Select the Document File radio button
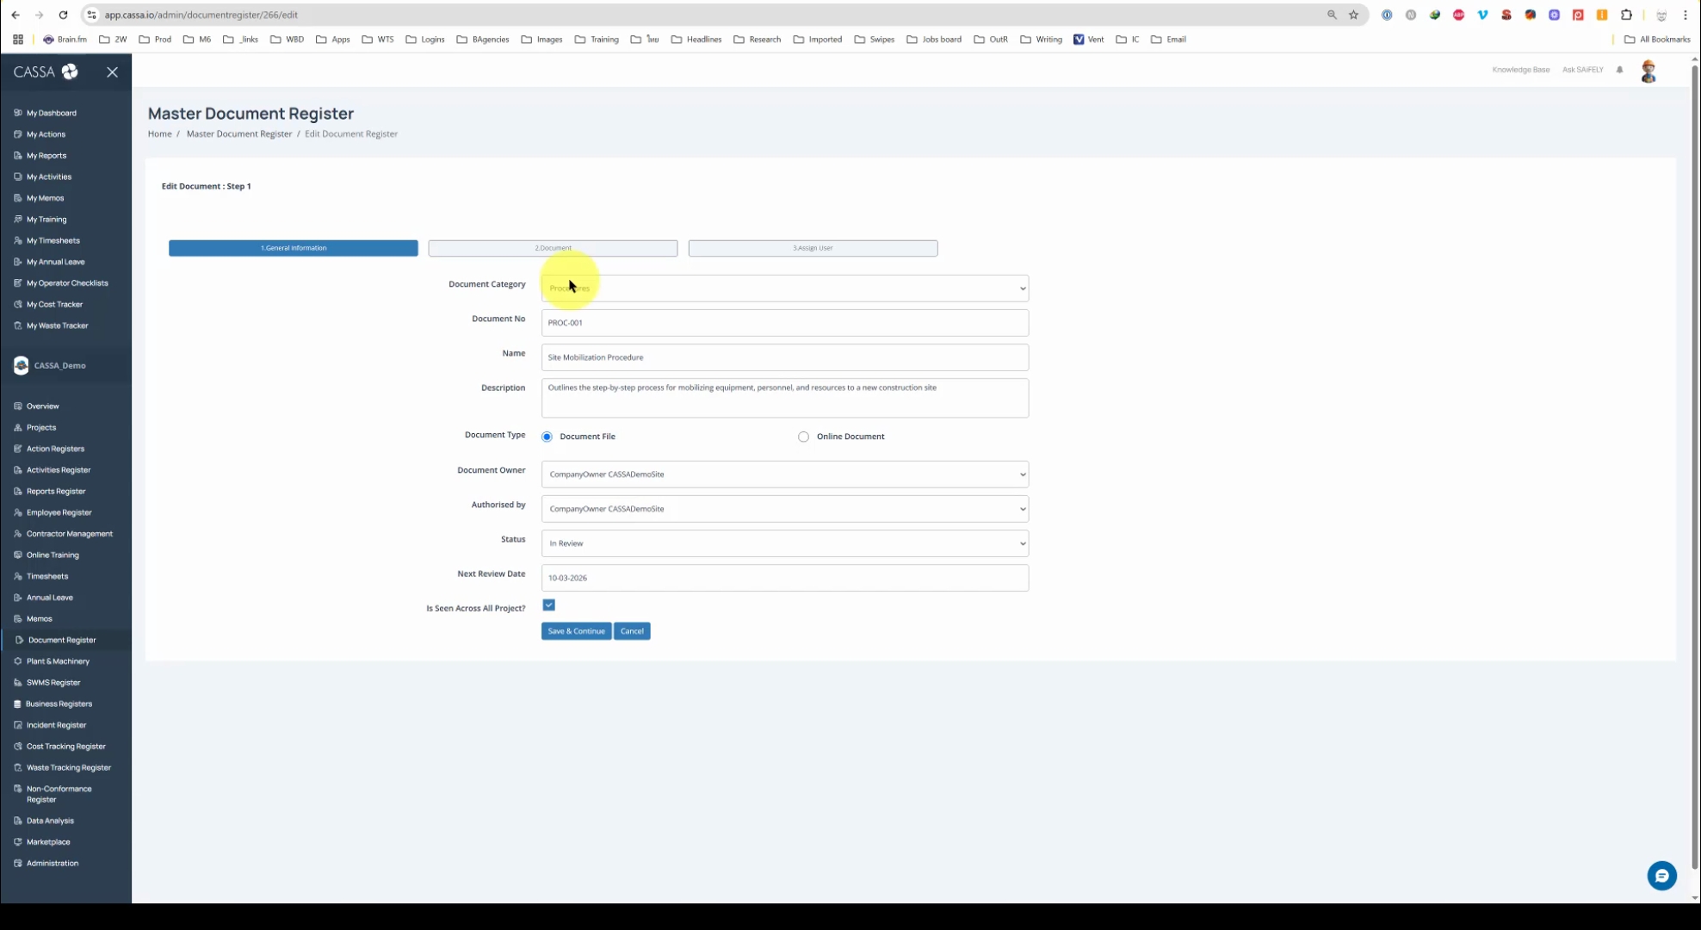Viewport: 1701px width, 930px height. coord(547,437)
